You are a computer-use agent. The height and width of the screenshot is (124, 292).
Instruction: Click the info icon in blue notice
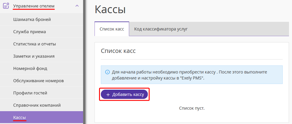click(x=107, y=72)
